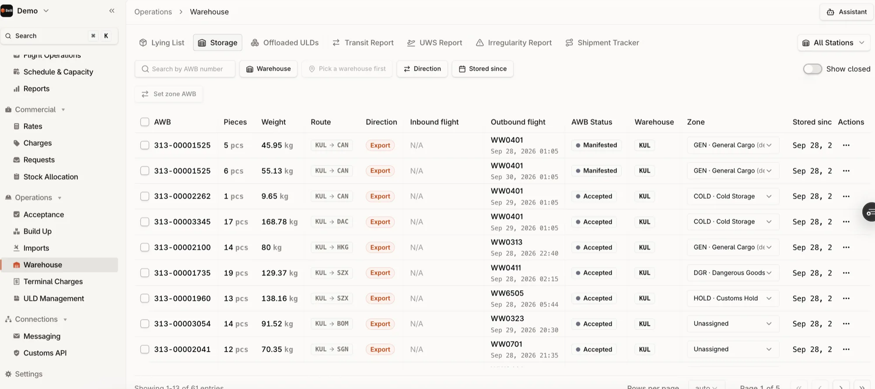Open actions menu for AWB 313-00001735
Image resolution: width=875 pixels, height=389 pixels.
(x=846, y=273)
